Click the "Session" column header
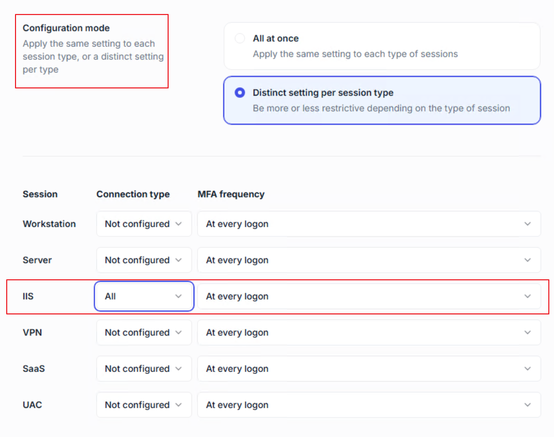The height and width of the screenshot is (437, 554). [x=40, y=194]
